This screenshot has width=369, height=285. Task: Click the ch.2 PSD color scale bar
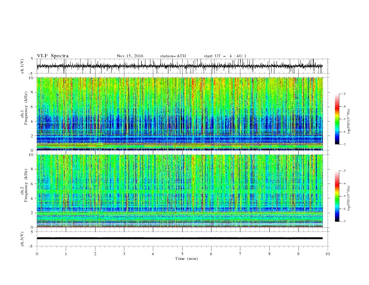(x=337, y=196)
